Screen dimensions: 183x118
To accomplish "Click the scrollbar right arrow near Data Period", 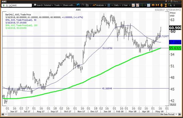I will point(176,114).
